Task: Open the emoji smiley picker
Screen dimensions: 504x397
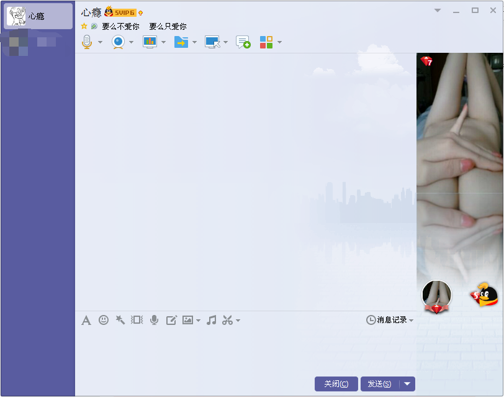Action: click(104, 320)
